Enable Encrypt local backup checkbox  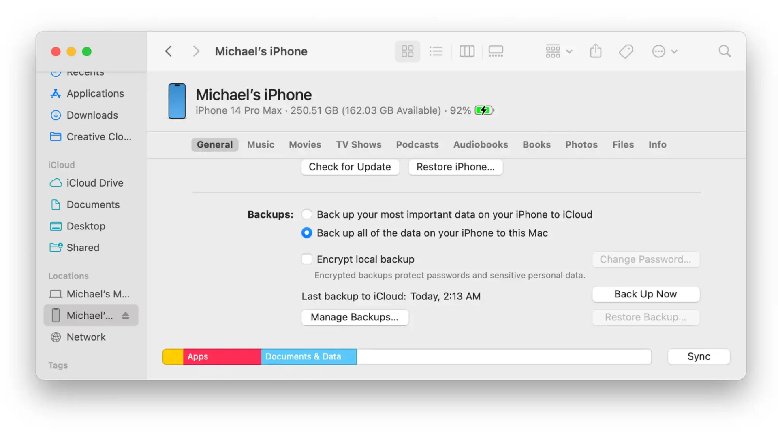point(307,259)
